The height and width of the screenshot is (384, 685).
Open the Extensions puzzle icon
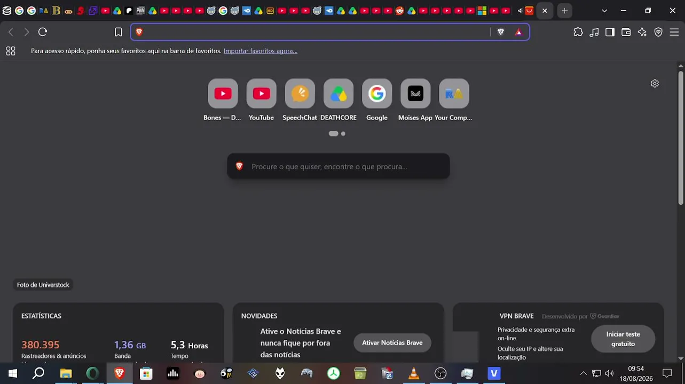(x=578, y=32)
